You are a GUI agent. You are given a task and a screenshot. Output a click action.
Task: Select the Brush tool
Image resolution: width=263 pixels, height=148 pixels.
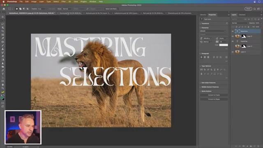(3, 46)
